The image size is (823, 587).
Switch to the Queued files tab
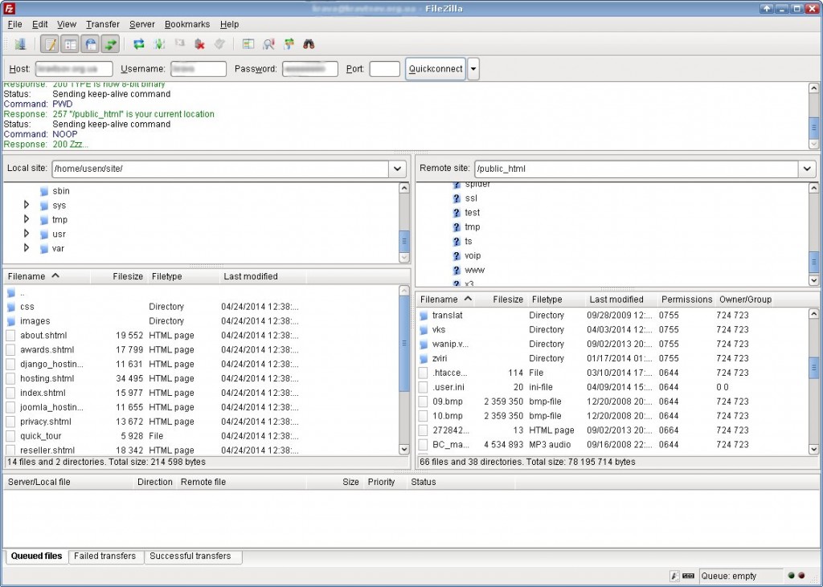(x=37, y=556)
